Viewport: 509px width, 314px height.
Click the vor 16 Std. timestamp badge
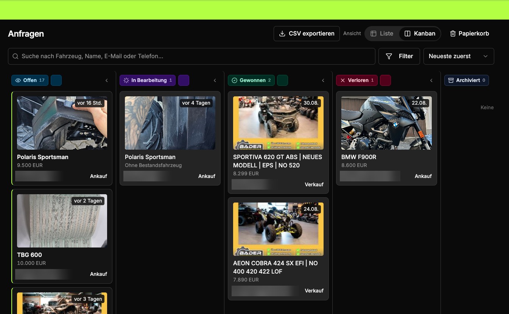90,103
